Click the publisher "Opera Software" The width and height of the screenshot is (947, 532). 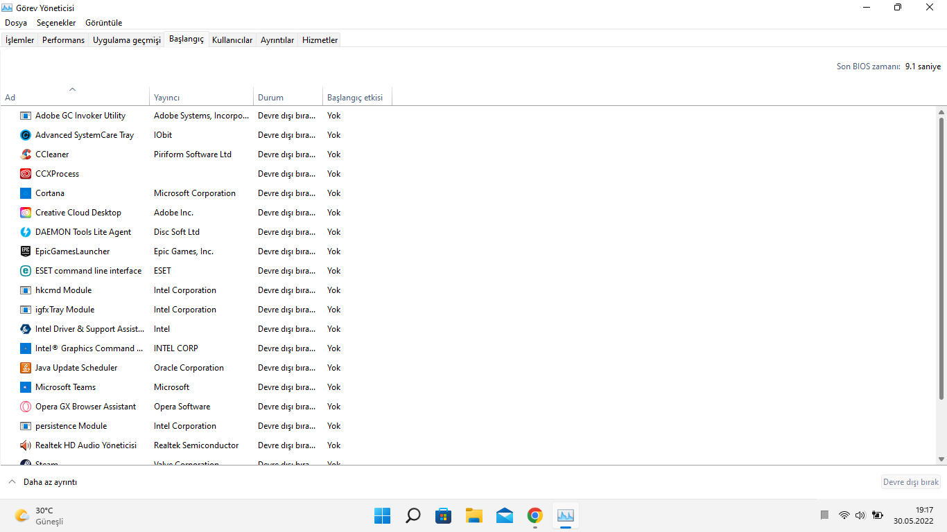(x=182, y=407)
